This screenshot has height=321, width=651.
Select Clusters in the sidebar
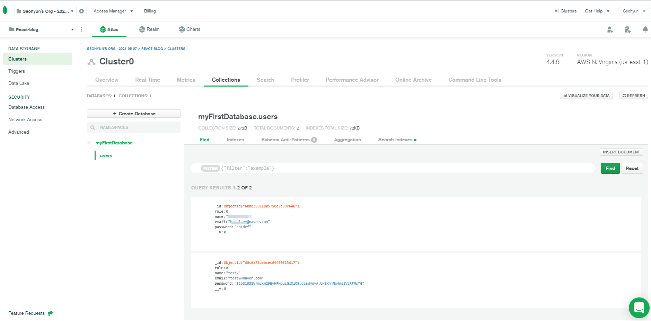pos(37,59)
